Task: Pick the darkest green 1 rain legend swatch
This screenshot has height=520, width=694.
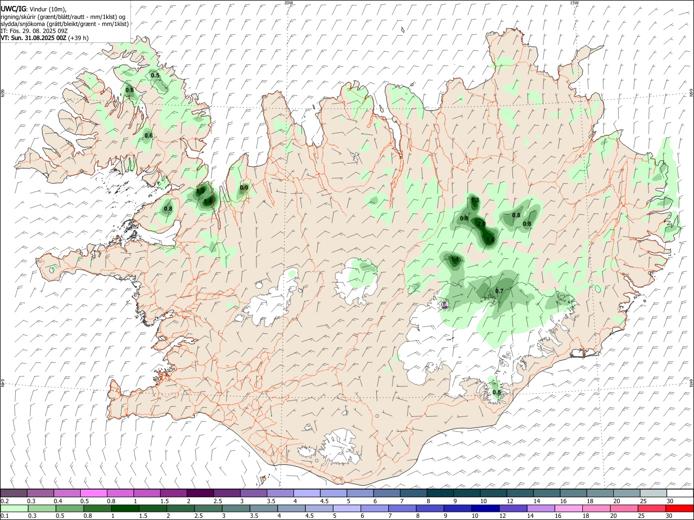Action: [x=125, y=508]
